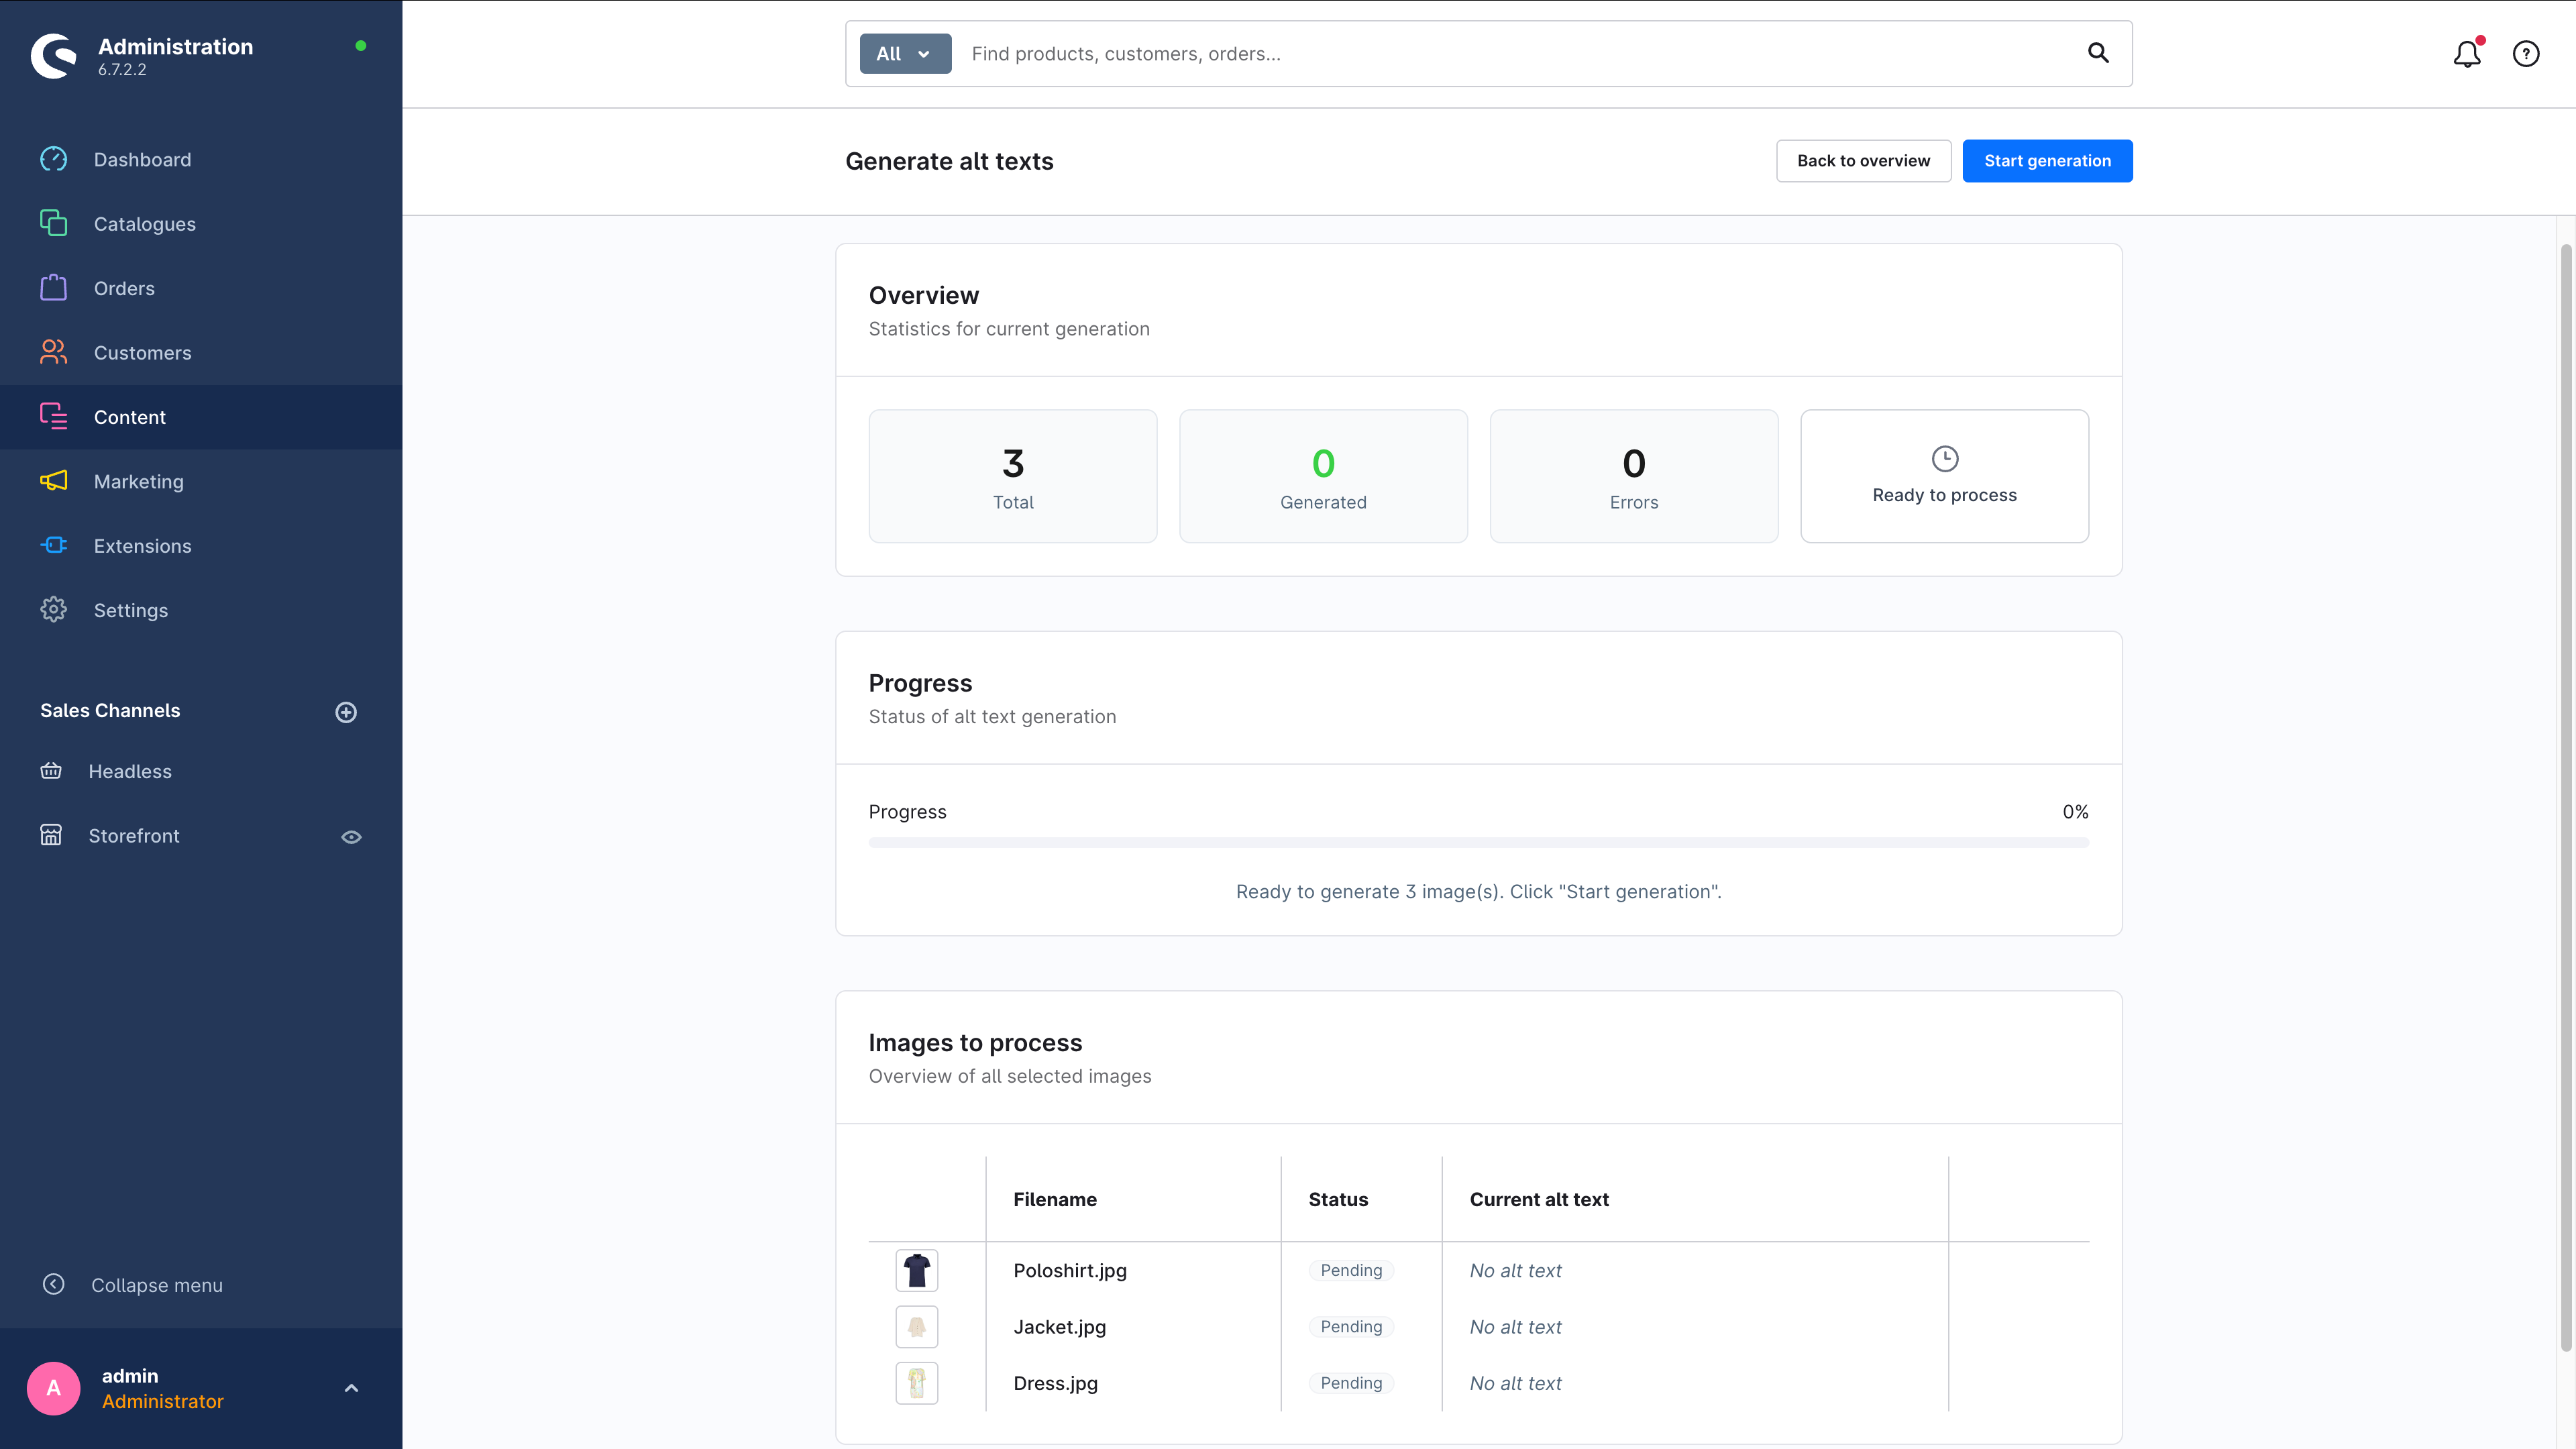Screen dimensions: 2576x1449
Task: Click the Shopware logo icon
Action: pos(54,56)
